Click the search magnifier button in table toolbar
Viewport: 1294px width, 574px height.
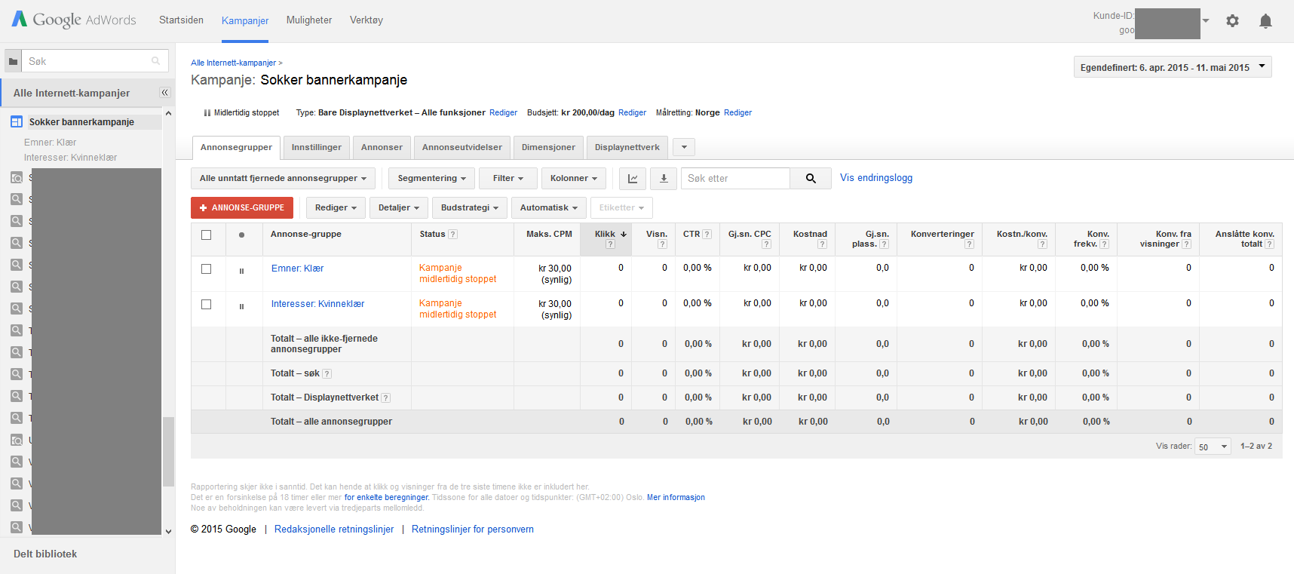click(811, 178)
